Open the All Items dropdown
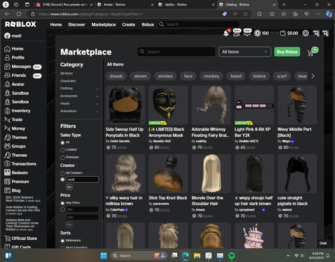 click(245, 52)
